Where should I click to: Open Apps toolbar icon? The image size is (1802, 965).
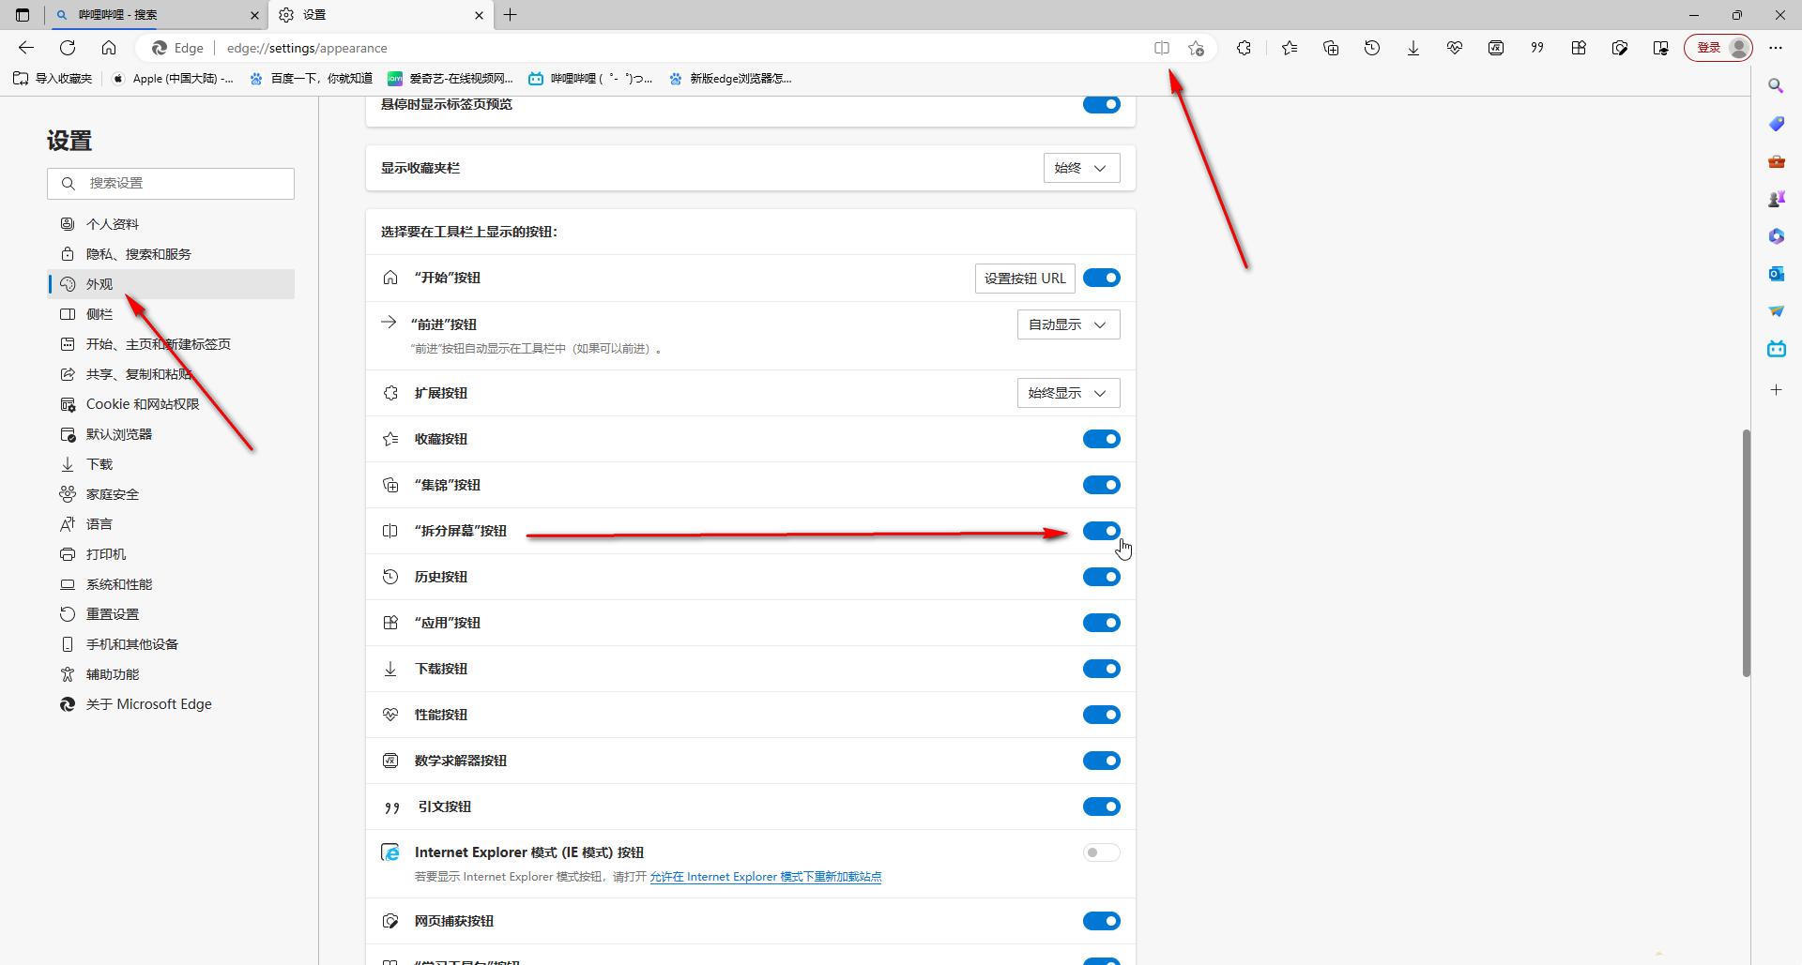tap(1579, 48)
